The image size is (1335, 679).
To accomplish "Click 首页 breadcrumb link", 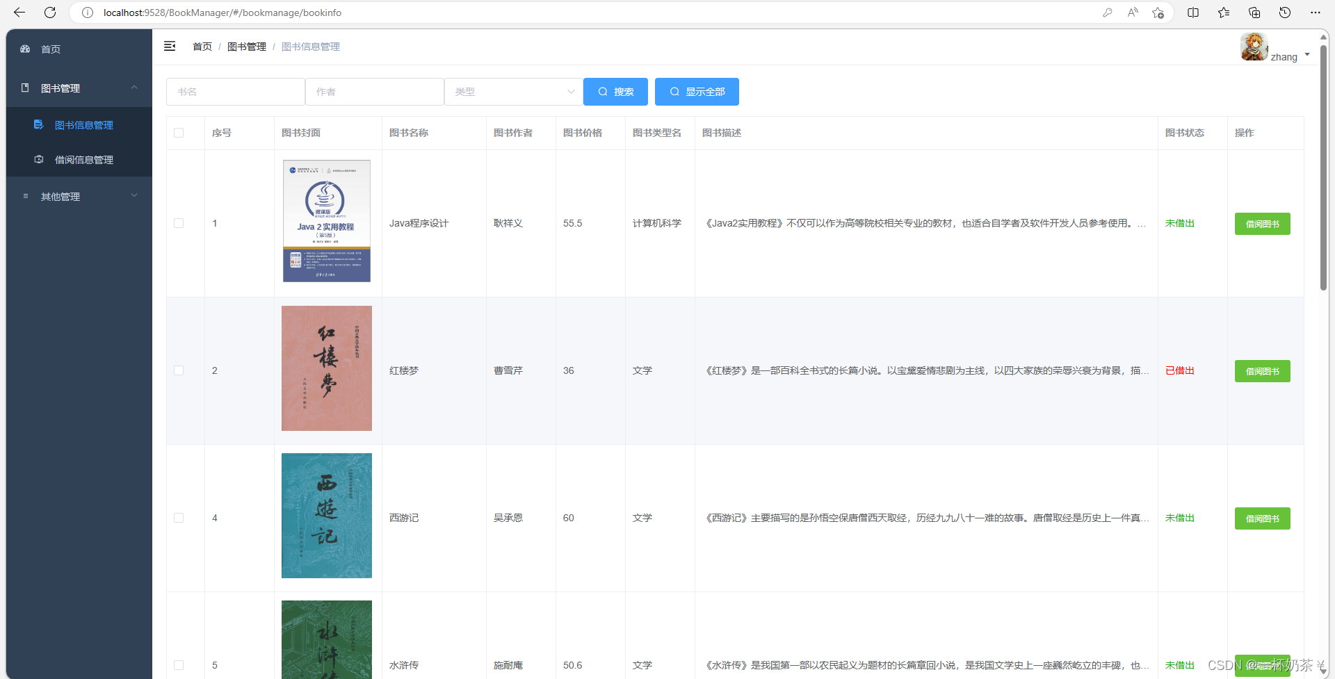I will tap(202, 47).
